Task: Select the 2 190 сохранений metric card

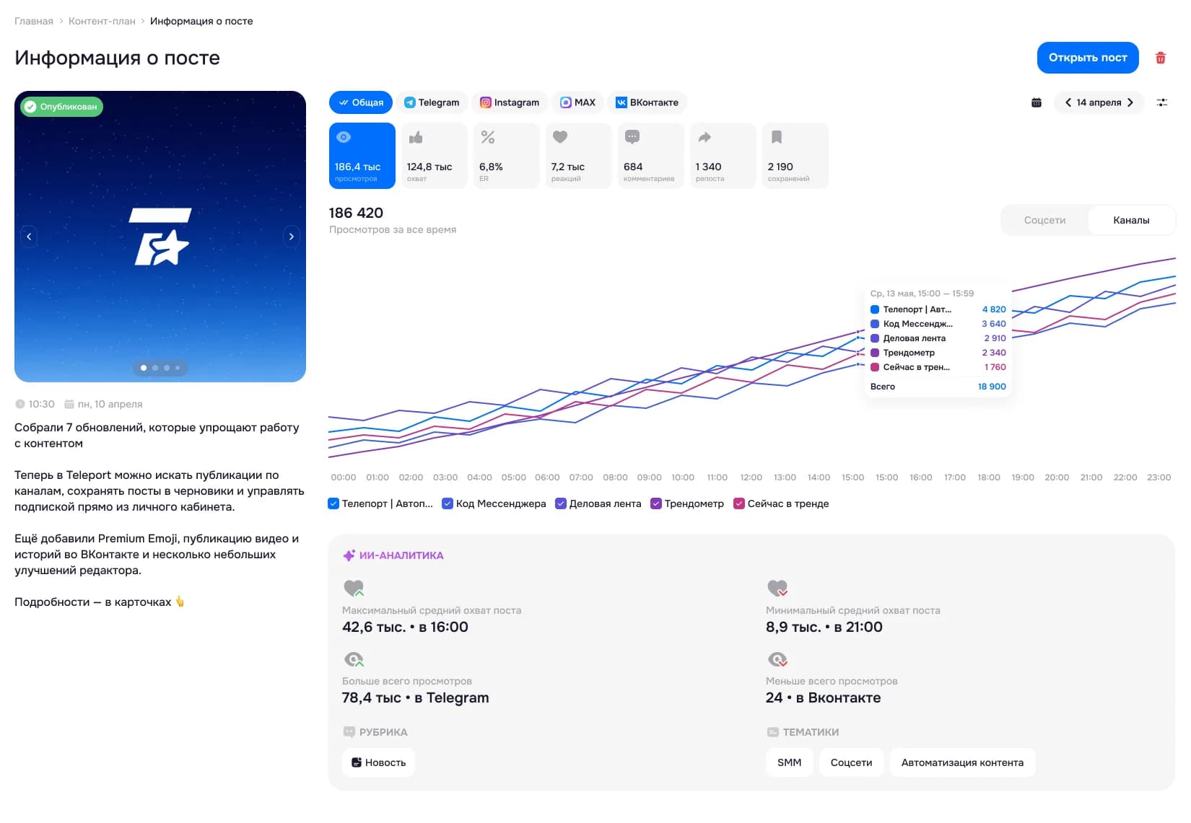Action: (x=795, y=156)
